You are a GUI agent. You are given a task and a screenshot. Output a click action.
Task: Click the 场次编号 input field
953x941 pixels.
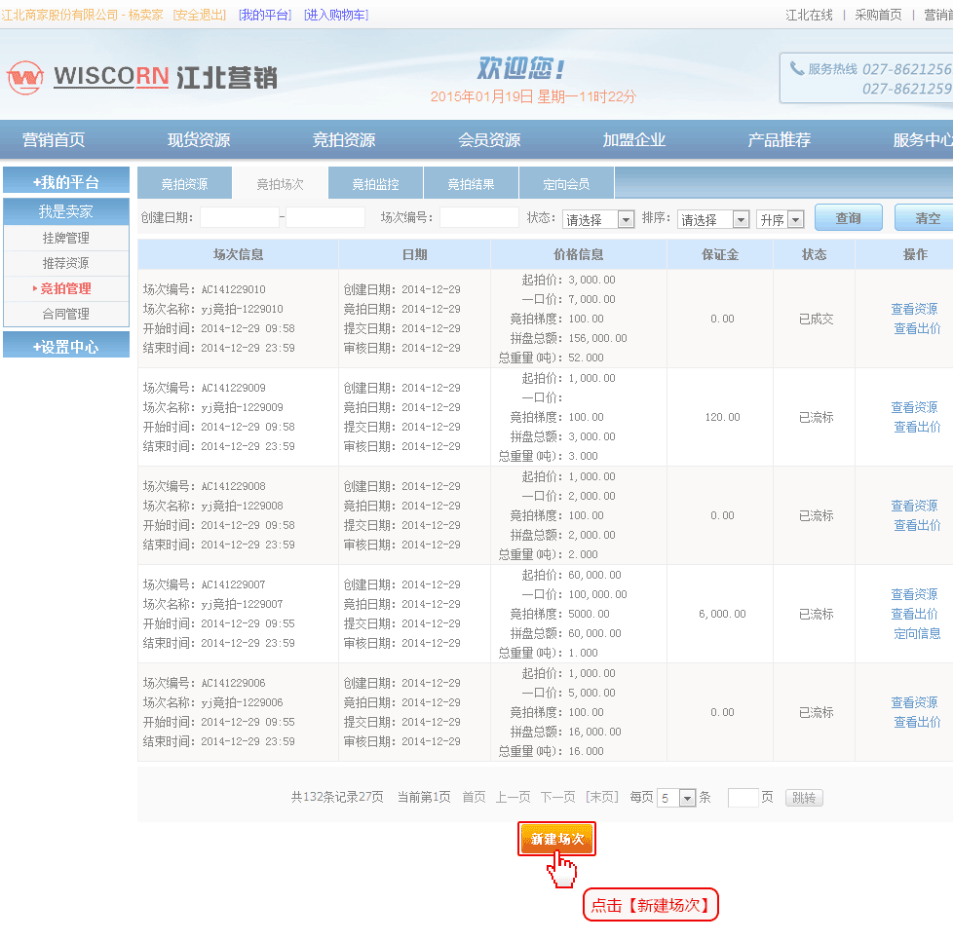click(x=478, y=218)
